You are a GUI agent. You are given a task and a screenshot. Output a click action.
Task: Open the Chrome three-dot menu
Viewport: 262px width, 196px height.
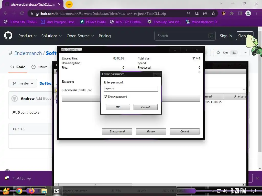(x=256, y=13)
